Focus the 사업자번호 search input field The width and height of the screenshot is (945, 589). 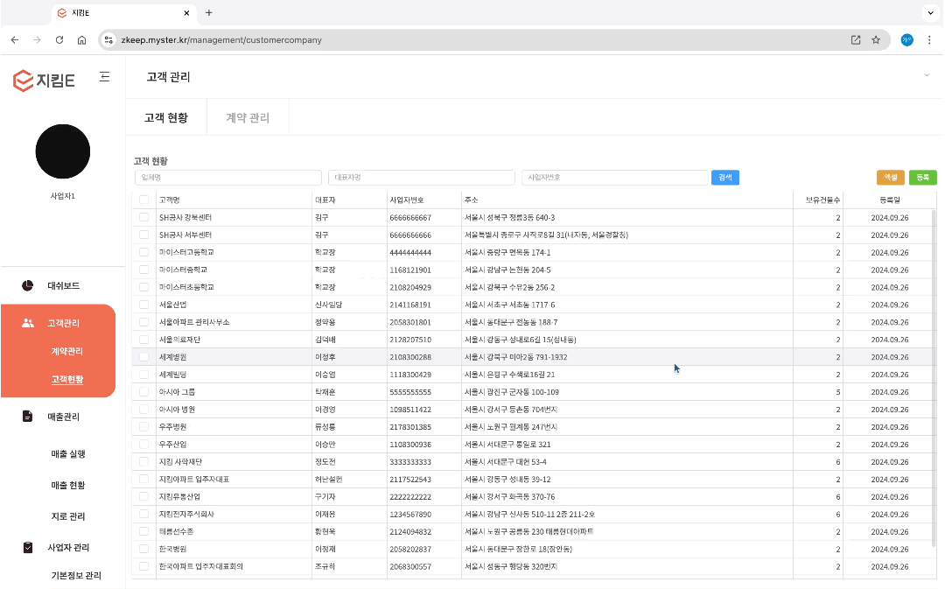(x=614, y=178)
